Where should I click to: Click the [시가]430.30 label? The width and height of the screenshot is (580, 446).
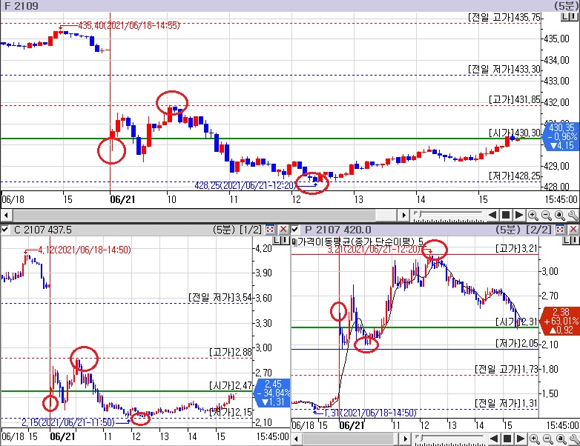tap(514, 133)
